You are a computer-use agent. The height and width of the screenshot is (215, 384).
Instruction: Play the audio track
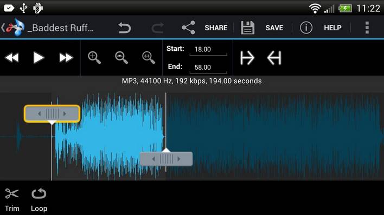pos(39,58)
